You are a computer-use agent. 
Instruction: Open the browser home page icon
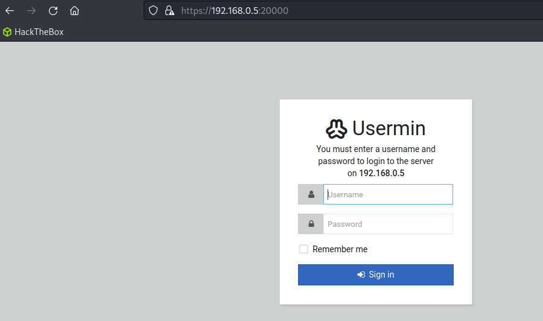pyautogui.click(x=74, y=11)
